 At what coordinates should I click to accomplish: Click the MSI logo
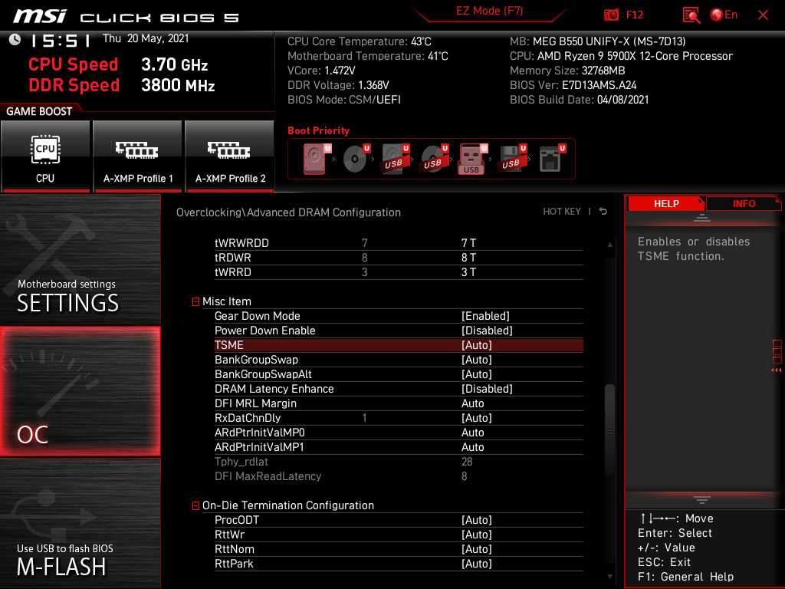click(x=40, y=17)
